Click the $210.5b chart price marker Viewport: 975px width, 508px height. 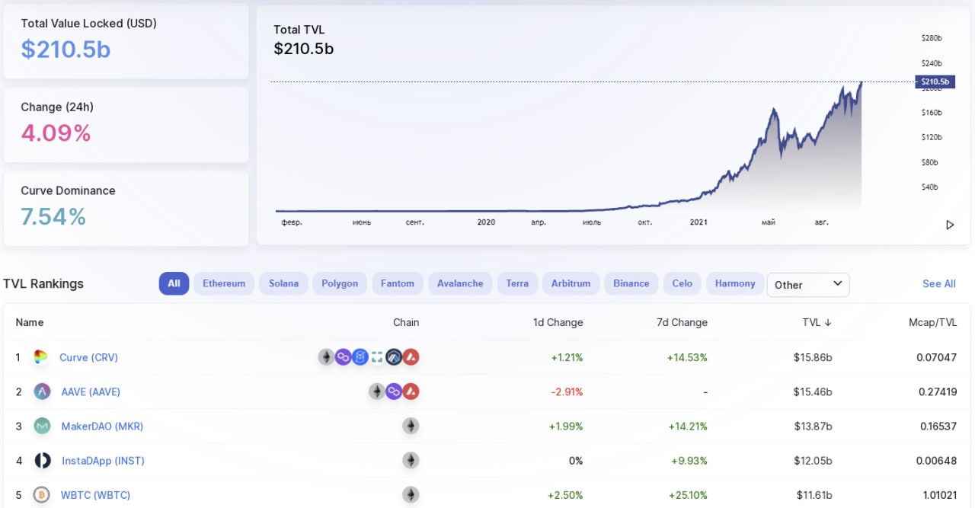click(x=935, y=81)
